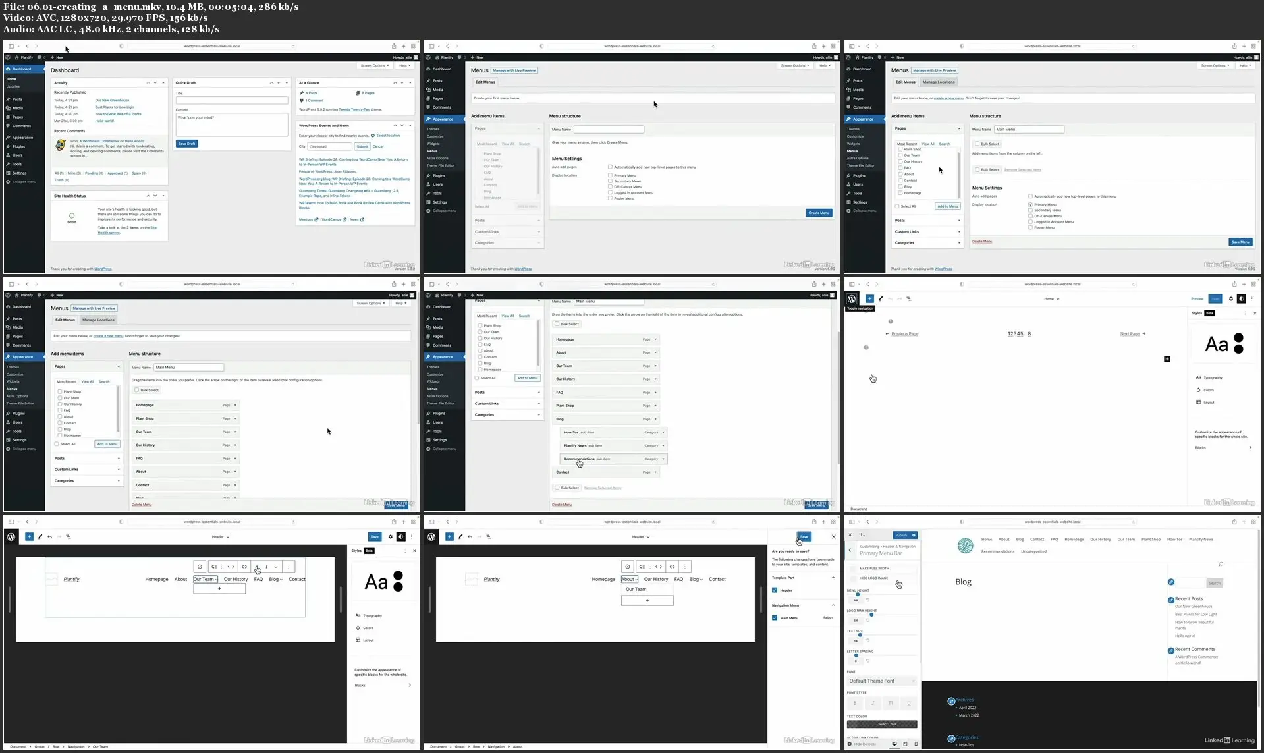Select the desktop preview icon in the Customizer footer
Screen dimensions: 1264x753
tap(894, 744)
